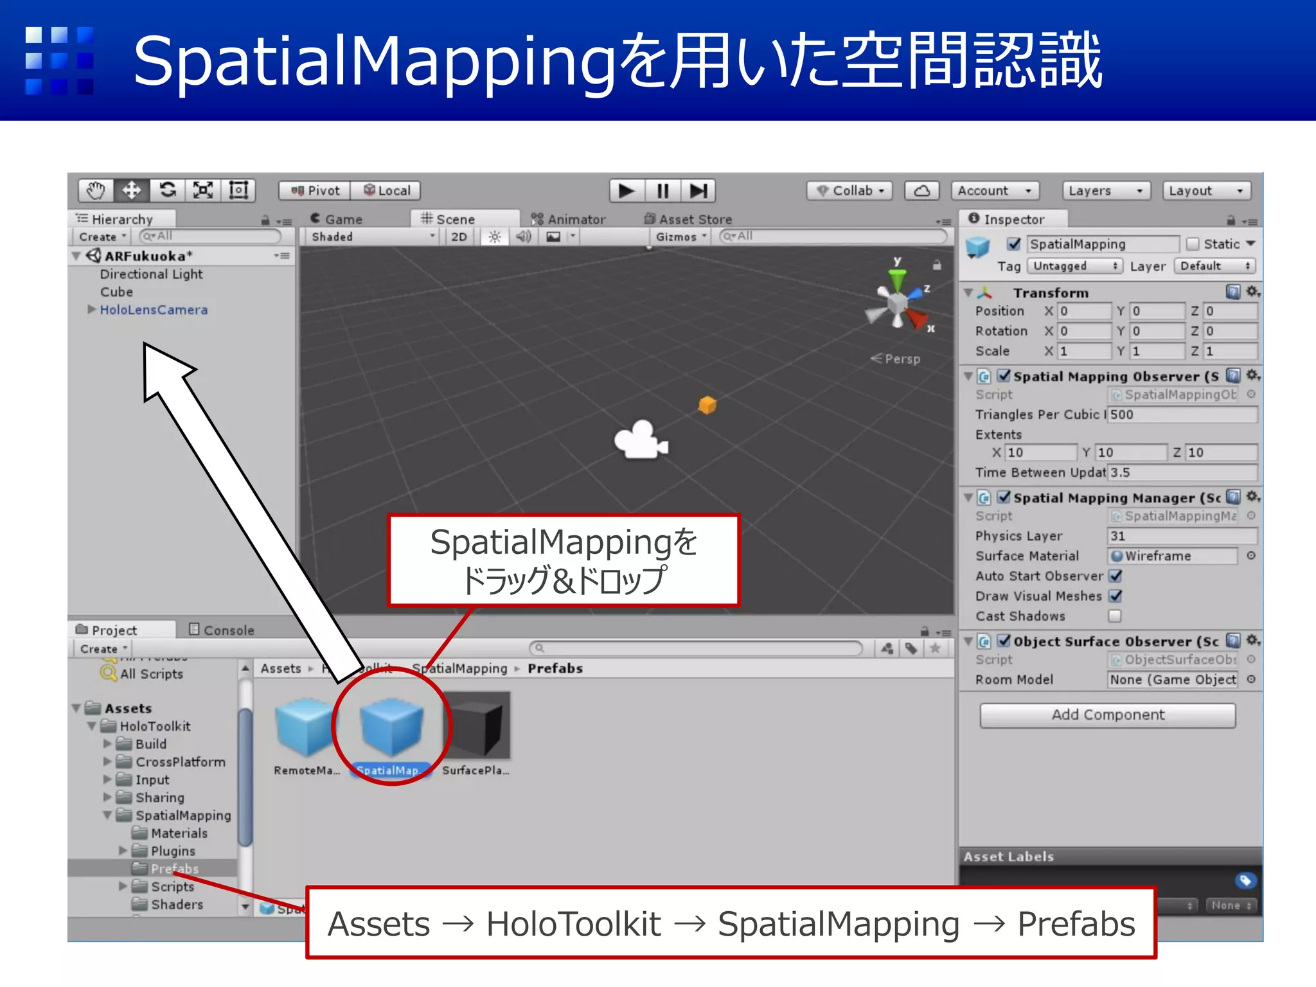Collapse the HoloToolkit folder

pyautogui.click(x=92, y=726)
